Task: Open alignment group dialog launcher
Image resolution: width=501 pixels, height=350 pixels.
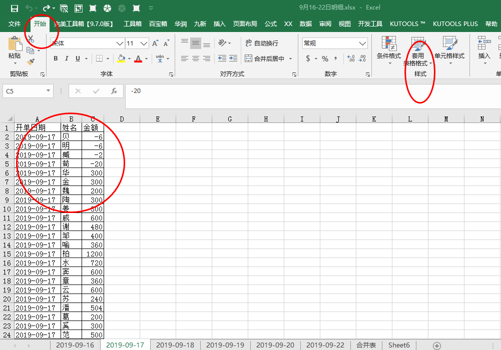Action: (x=294, y=74)
